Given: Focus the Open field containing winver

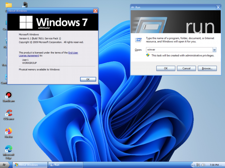Looking at the screenshot, I should coord(179,50).
